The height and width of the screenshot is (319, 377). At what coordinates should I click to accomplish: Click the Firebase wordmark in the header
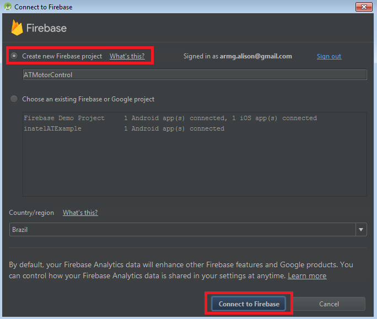[46, 28]
